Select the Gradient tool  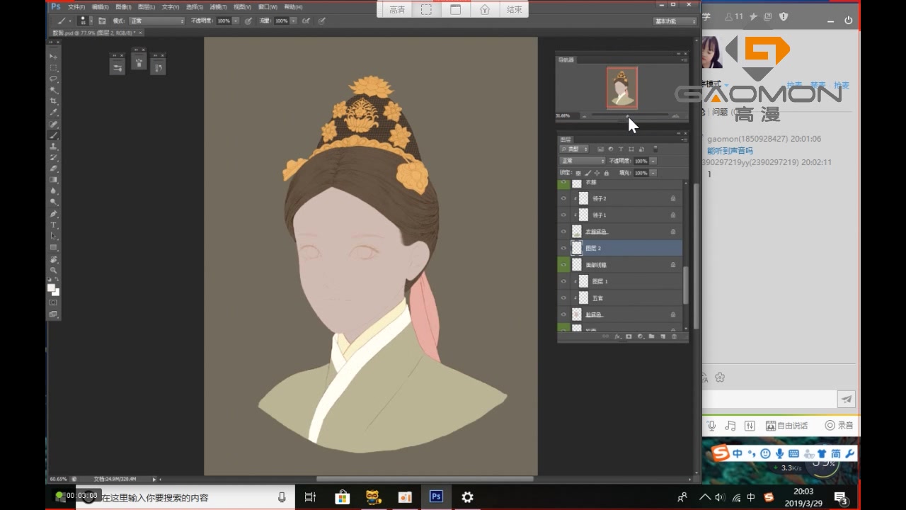[53, 180]
